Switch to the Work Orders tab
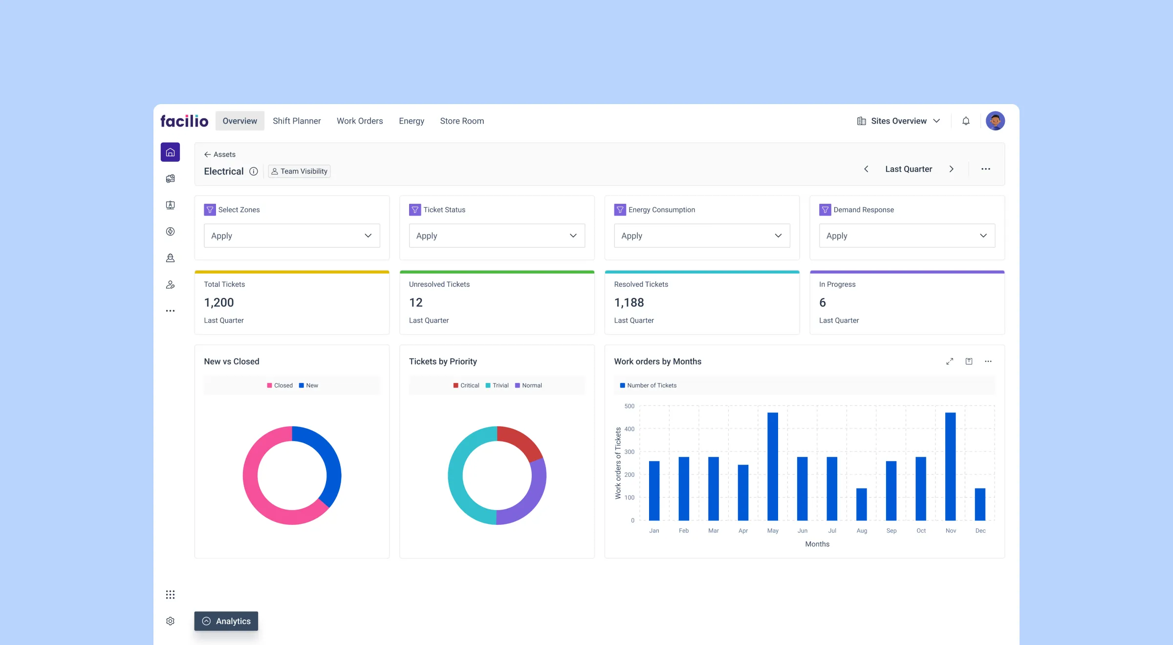Screen dimensions: 1173x645 [360, 121]
